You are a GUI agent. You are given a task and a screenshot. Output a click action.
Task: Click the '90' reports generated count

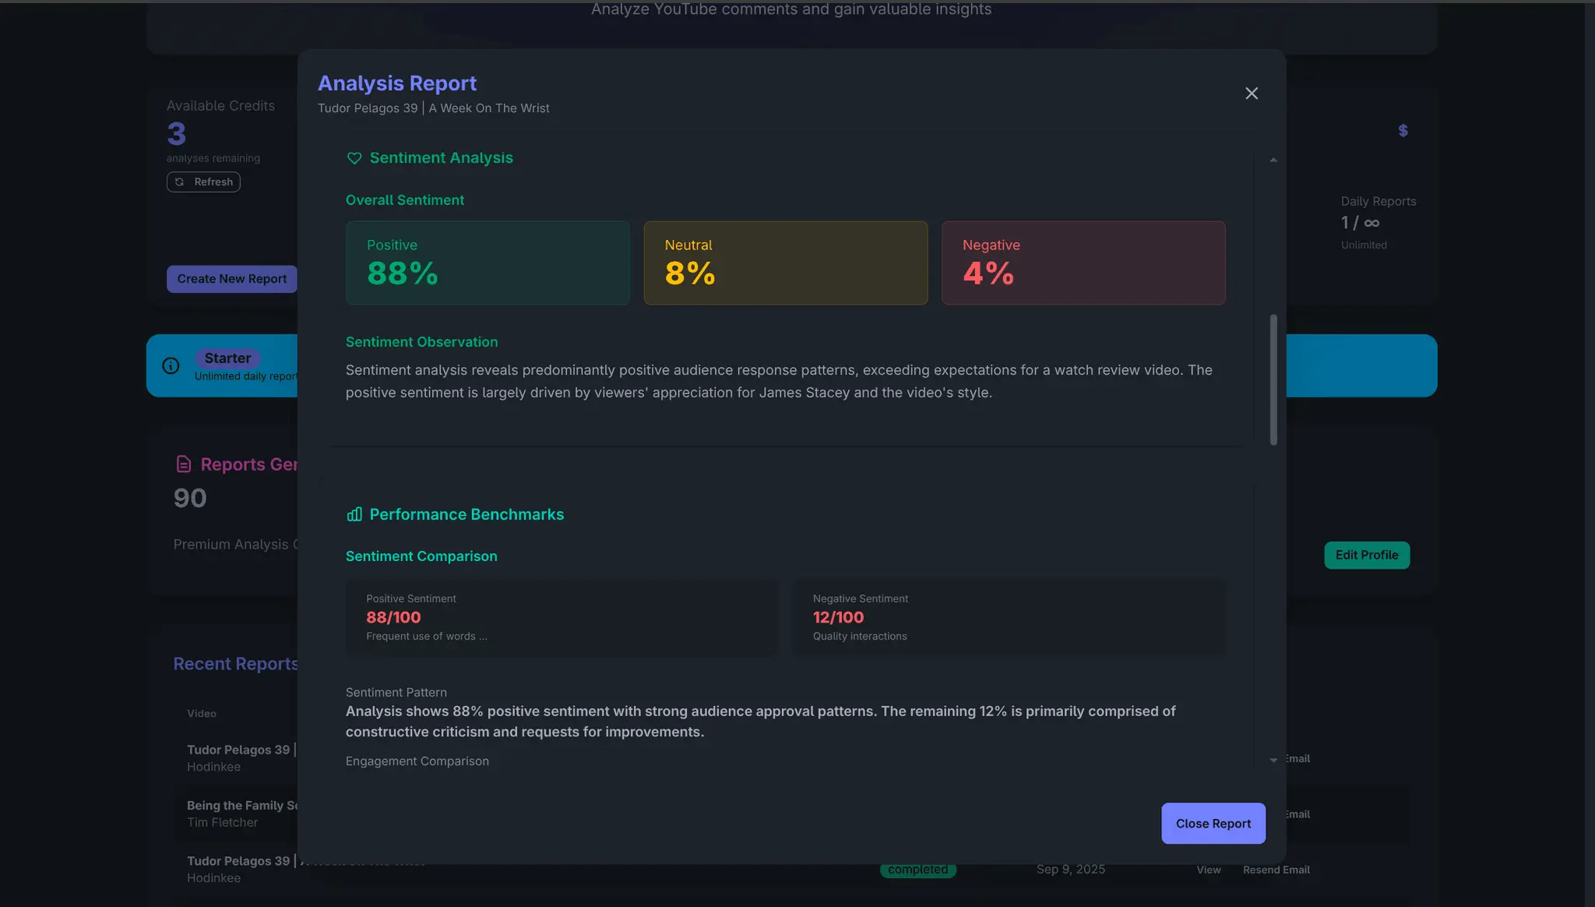[x=190, y=498]
